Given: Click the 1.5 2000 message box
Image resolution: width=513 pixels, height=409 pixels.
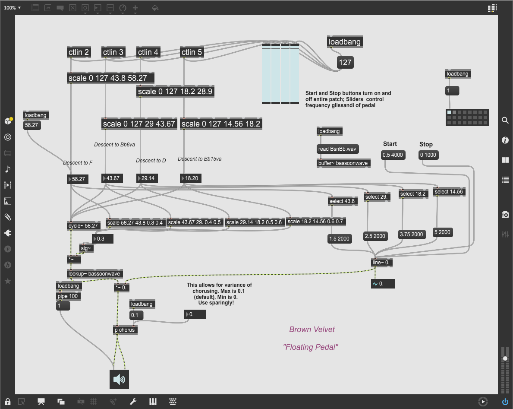Looking at the screenshot, I should coord(340,239).
